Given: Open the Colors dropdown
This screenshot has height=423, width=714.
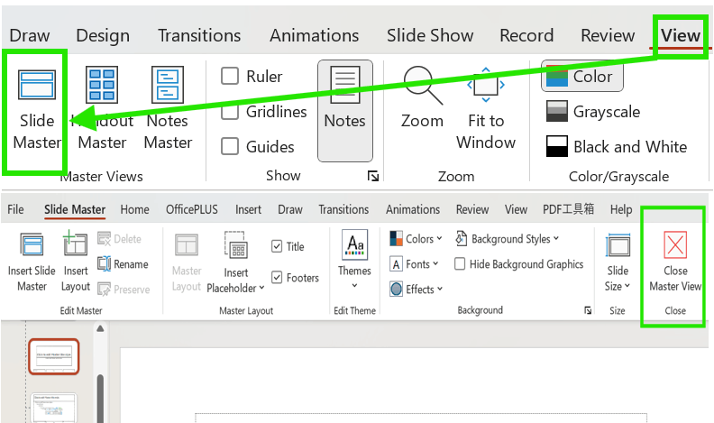Looking at the screenshot, I should tap(416, 239).
